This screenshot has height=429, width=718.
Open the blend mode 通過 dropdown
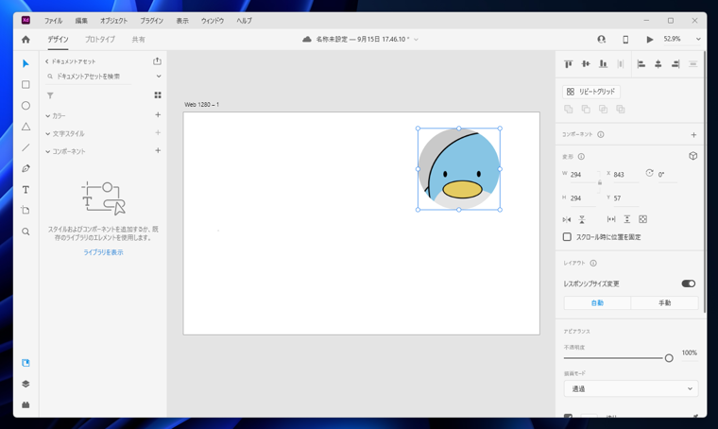point(631,388)
